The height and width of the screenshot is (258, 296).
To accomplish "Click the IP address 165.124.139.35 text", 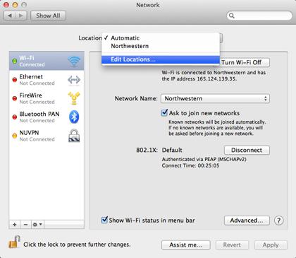I will coord(216,79).
